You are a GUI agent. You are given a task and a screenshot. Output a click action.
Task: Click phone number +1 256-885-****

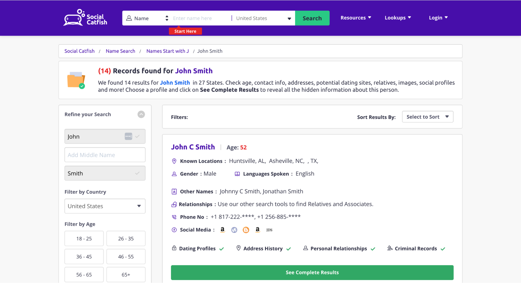(279, 217)
